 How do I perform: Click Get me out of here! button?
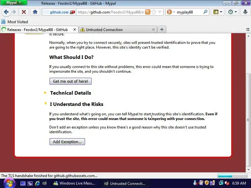70,81
